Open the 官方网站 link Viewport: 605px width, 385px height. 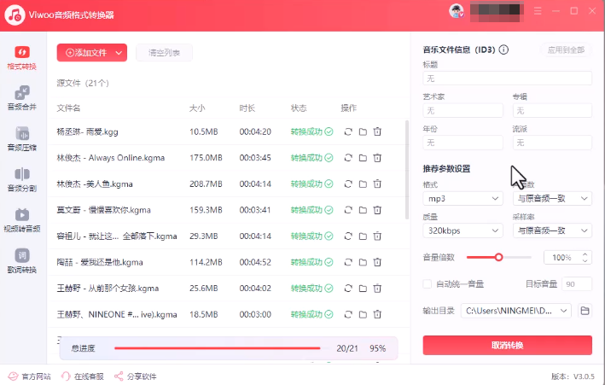[x=30, y=376]
